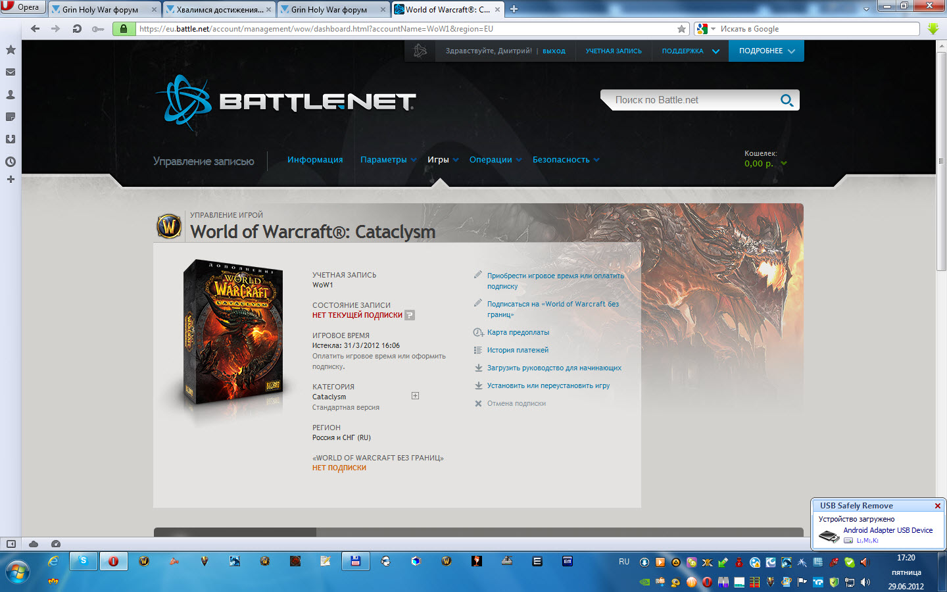The height and width of the screenshot is (592, 947).
Task: Open the Windows Start menu orb
Action: (x=18, y=572)
